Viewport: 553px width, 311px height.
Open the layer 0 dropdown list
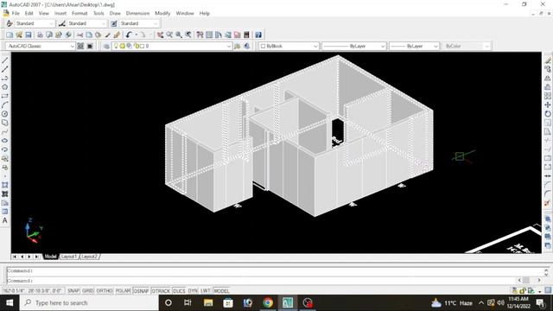[x=172, y=46]
